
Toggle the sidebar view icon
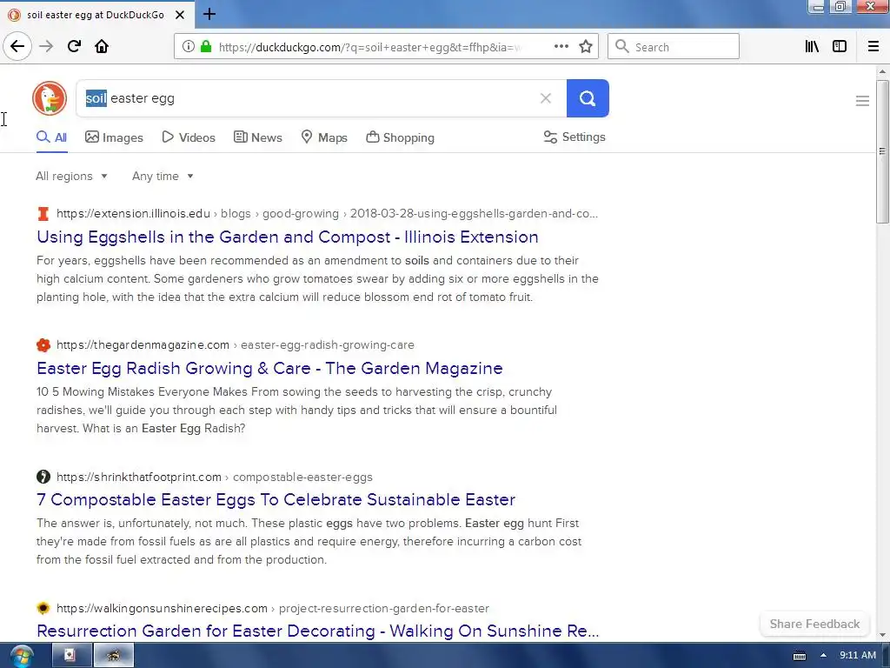point(840,47)
